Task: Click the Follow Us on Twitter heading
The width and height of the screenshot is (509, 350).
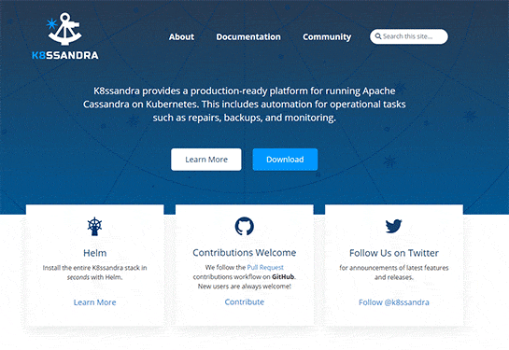Action: point(394,253)
